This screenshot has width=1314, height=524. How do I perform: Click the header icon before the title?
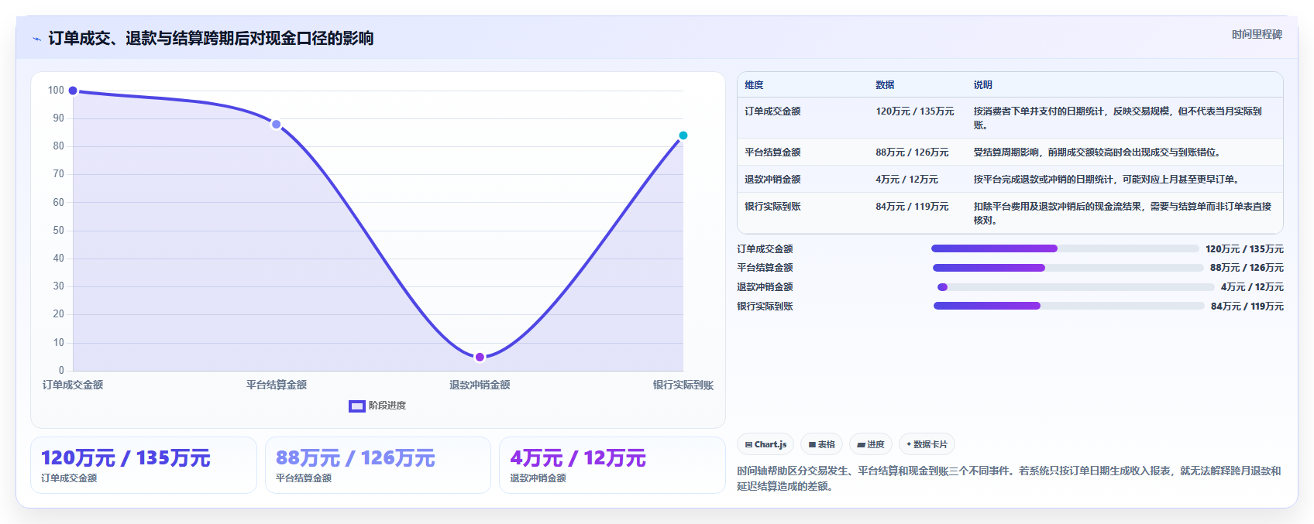point(36,39)
